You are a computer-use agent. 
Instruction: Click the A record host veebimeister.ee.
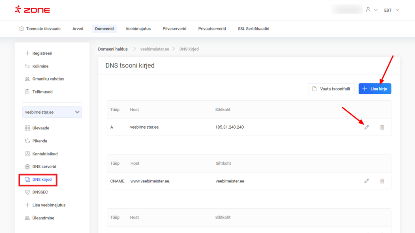(x=145, y=127)
